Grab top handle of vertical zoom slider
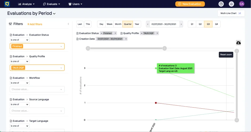This screenshot has width=251, height=132. [x=237, y=51]
